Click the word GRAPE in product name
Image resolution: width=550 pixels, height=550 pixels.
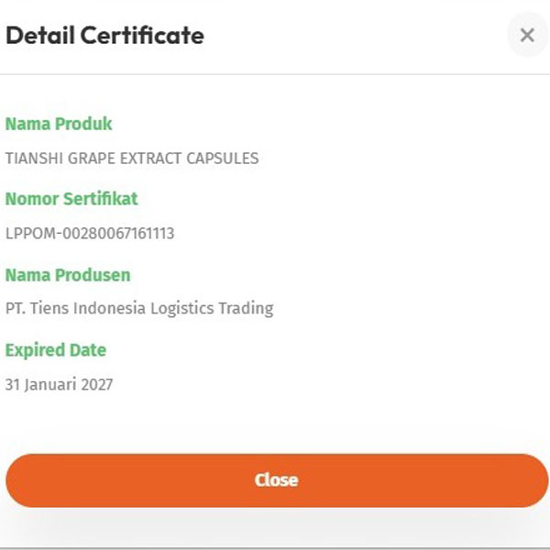88,159
